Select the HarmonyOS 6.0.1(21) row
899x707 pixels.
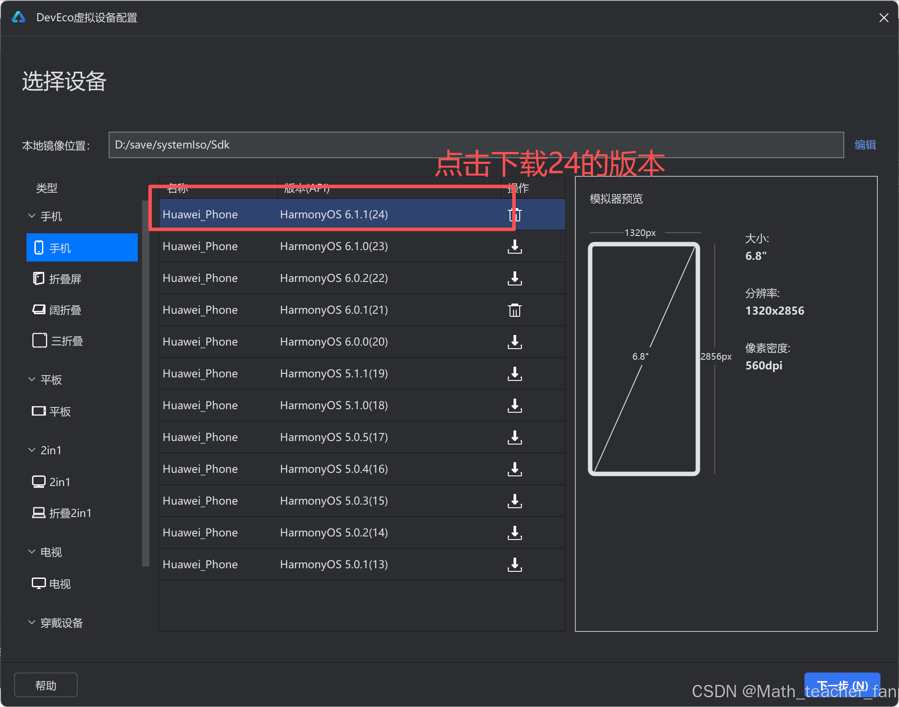pyautogui.click(x=362, y=310)
